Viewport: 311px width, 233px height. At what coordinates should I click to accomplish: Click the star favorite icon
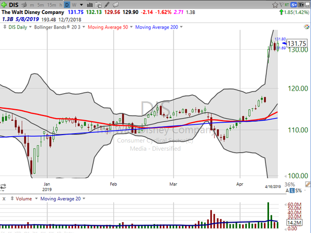[275, 5]
